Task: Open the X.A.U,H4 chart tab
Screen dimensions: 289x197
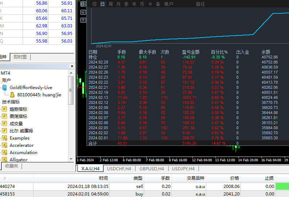Action: [x=90, y=168]
